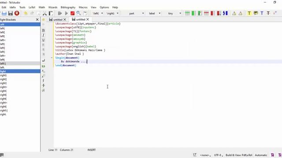This screenshot has height=158, width=282.
Task: Click the subscript icon in side toolbar
Action: (43, 71)
